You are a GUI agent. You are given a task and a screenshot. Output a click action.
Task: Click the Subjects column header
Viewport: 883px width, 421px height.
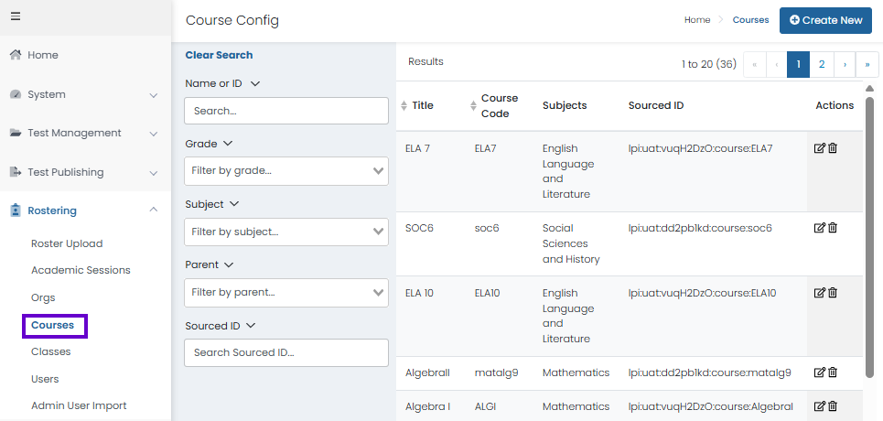pyautogui.click(x=565, y=105)
